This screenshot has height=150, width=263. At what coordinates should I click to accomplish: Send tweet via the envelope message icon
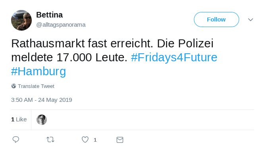[x=120, y=140]
